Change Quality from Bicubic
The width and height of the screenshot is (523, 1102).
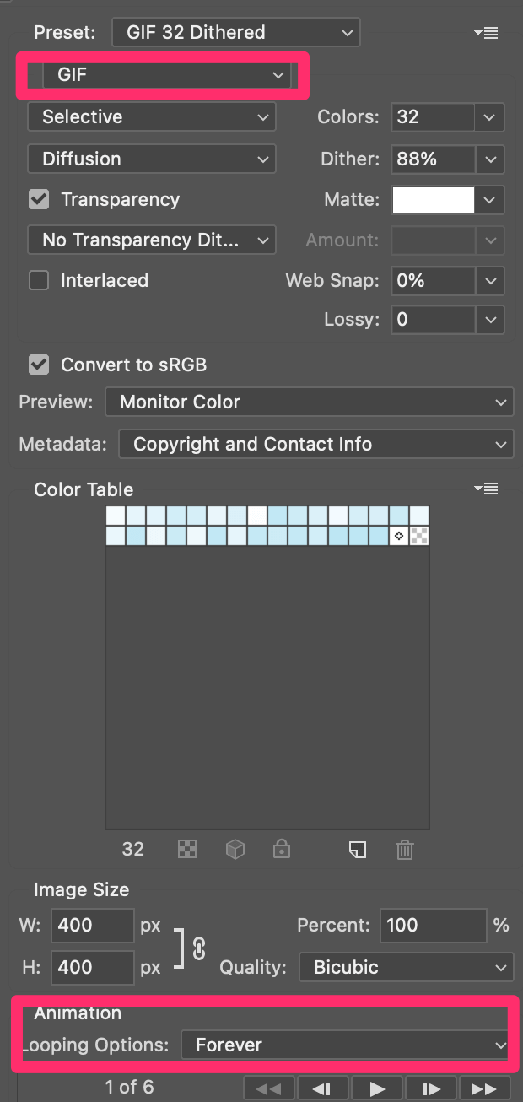pos(406,967)
